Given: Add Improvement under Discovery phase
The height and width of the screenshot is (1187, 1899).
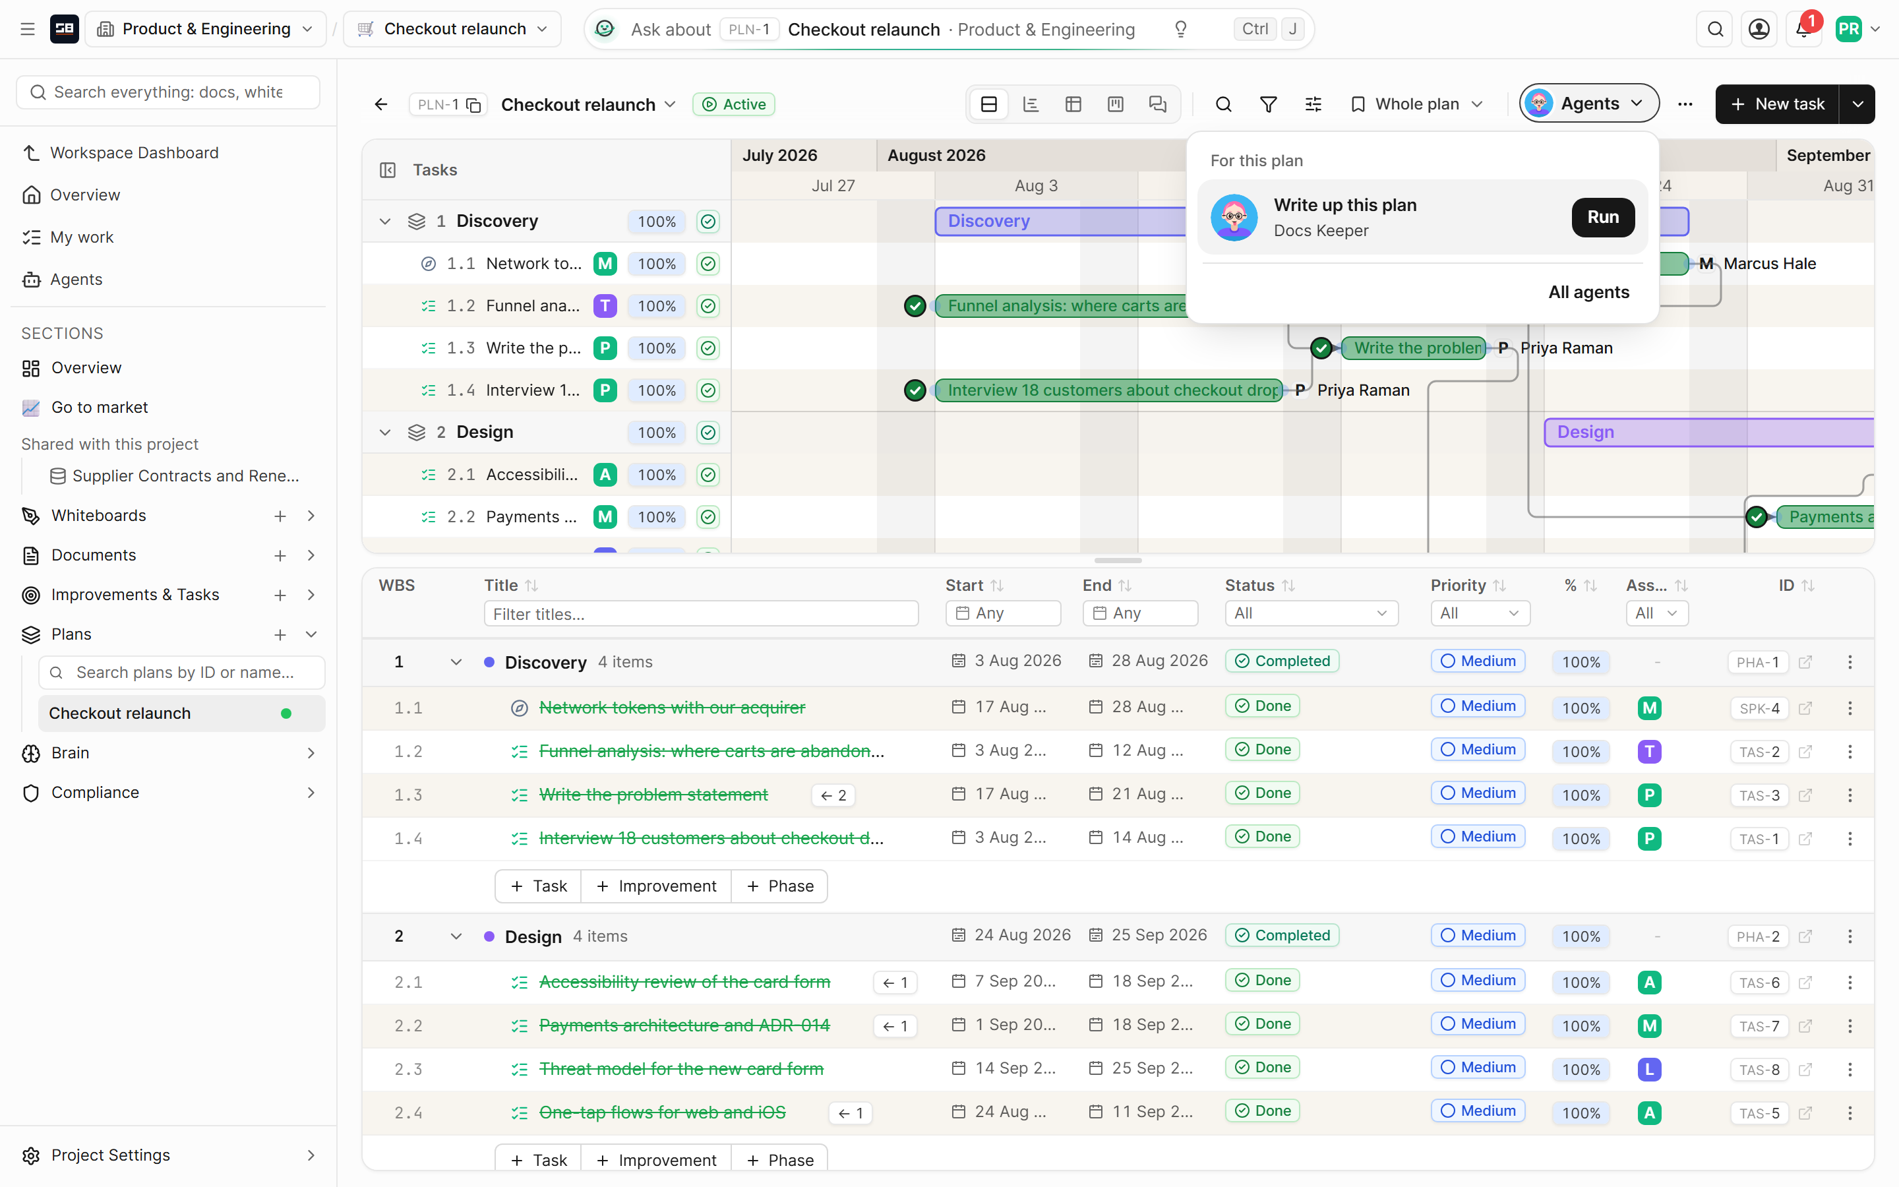Looking at the screenshot, I should pos(656,886).
